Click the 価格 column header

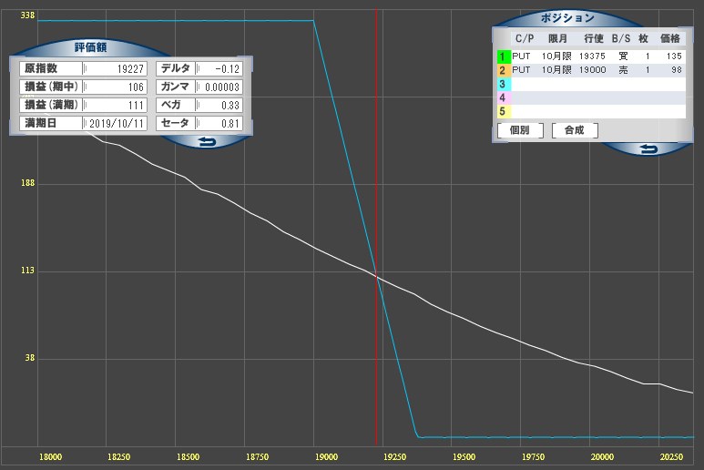point(670,38)
